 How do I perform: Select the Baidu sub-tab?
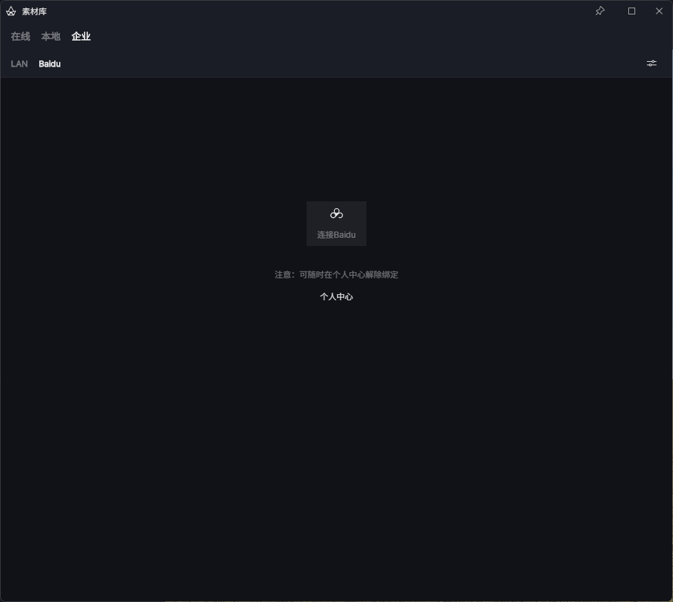[x=49, y=64]
